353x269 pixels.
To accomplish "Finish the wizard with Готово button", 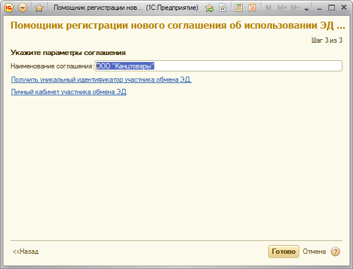I will pos(283,251).
